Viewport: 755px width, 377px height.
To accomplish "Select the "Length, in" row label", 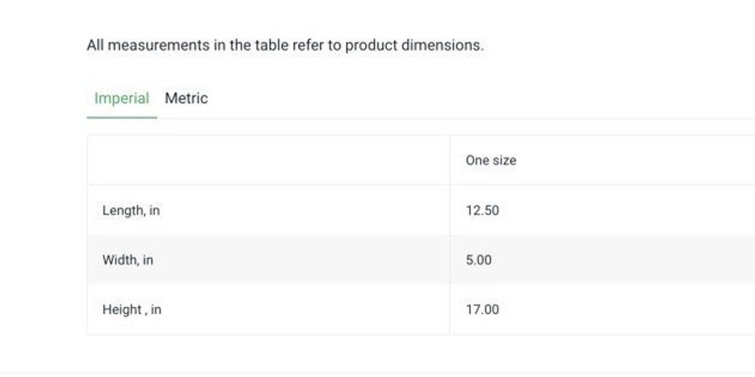I will coord(131,211).
